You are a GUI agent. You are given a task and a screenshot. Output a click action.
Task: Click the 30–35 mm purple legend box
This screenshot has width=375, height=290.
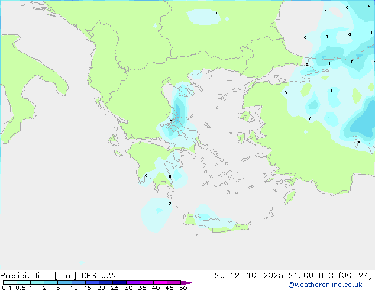[x=133, y=282]
